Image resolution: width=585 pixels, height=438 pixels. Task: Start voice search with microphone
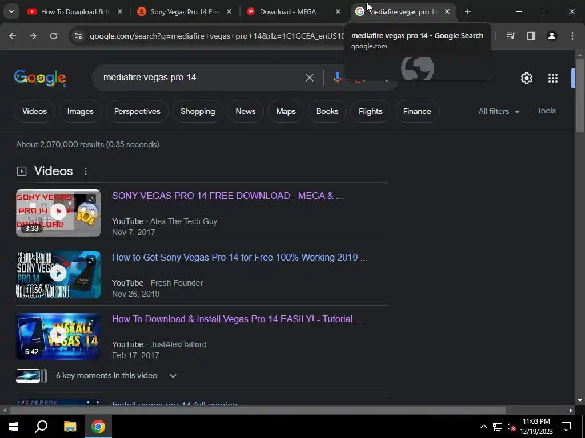click(337, 78)
